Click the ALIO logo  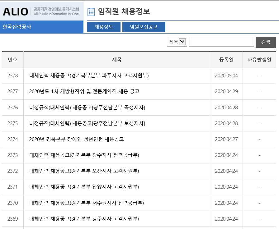pyautogui.click(x=16, y=12)
